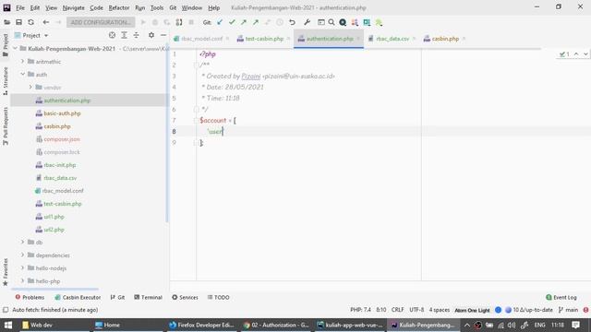Open basic-auth.php in project tree
This screenshot has width=591, height=332.
62,113
